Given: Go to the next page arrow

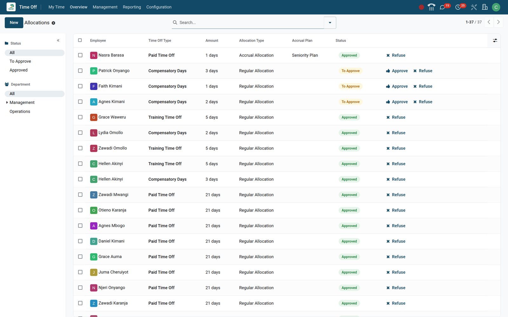Looking at the screenshot, I should tap(498, 22).
